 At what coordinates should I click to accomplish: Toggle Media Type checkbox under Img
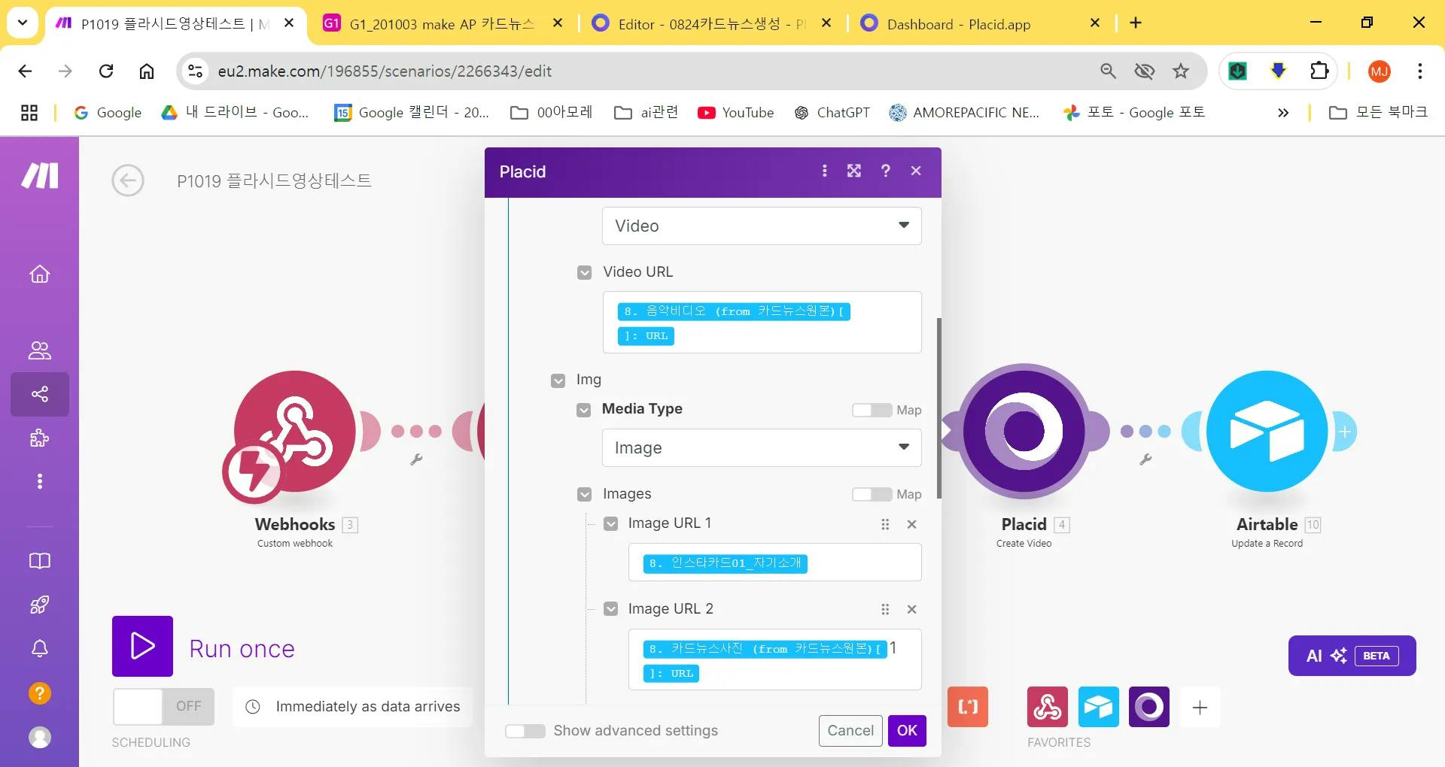coord(584,410)
